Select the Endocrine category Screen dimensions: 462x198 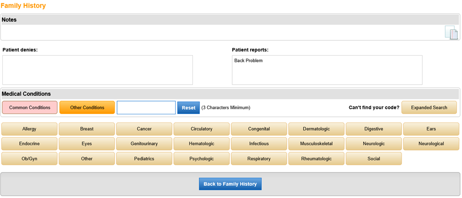[29, 144]
